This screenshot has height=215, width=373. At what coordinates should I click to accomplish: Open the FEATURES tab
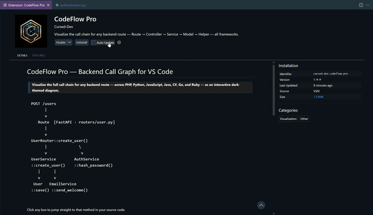[38, 55]
